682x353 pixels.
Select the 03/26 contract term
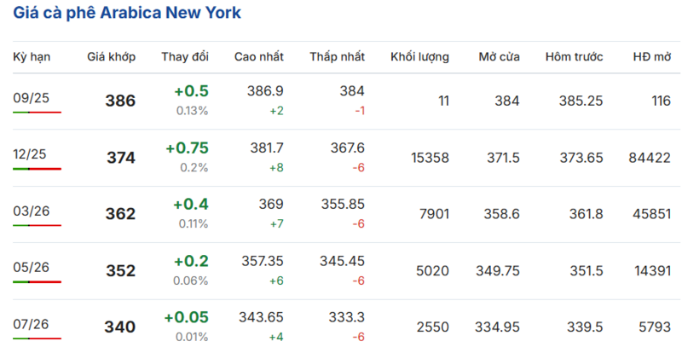coord(32,211)
